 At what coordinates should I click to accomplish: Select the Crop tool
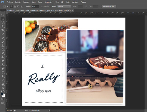(x=3, y=30)
